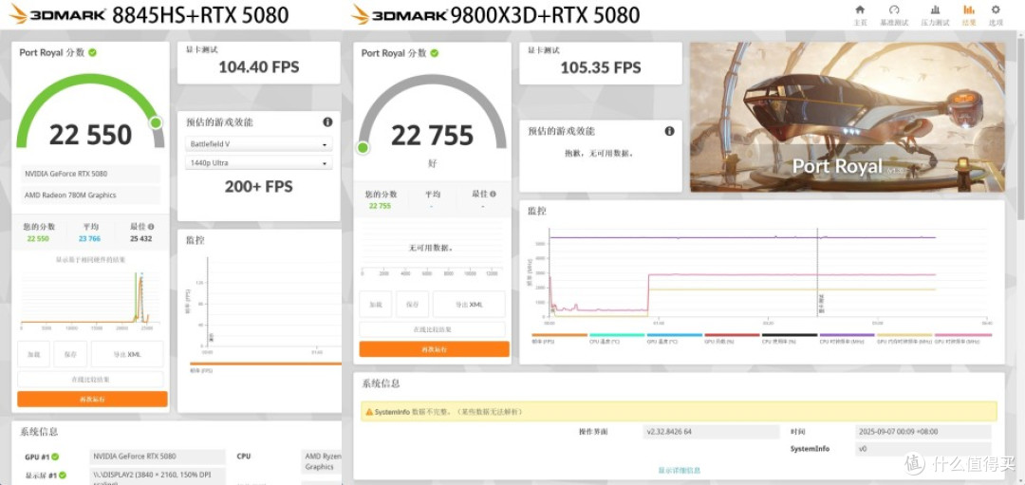The image size is (1025, 485).
Task: Click the average score 23 766
Action: pos(90,238)
